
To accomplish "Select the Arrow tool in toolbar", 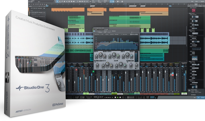I will pos(58,1).
